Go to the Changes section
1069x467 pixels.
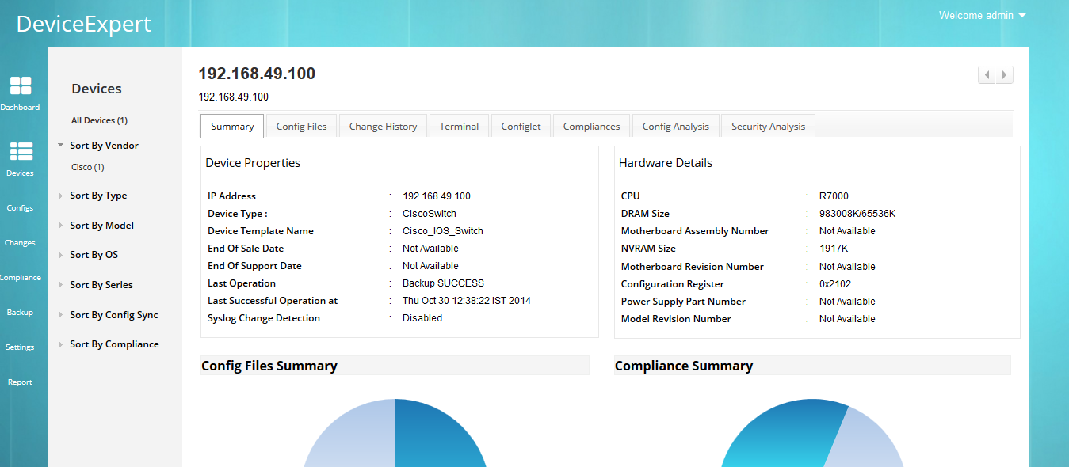(x=20, y=242)
